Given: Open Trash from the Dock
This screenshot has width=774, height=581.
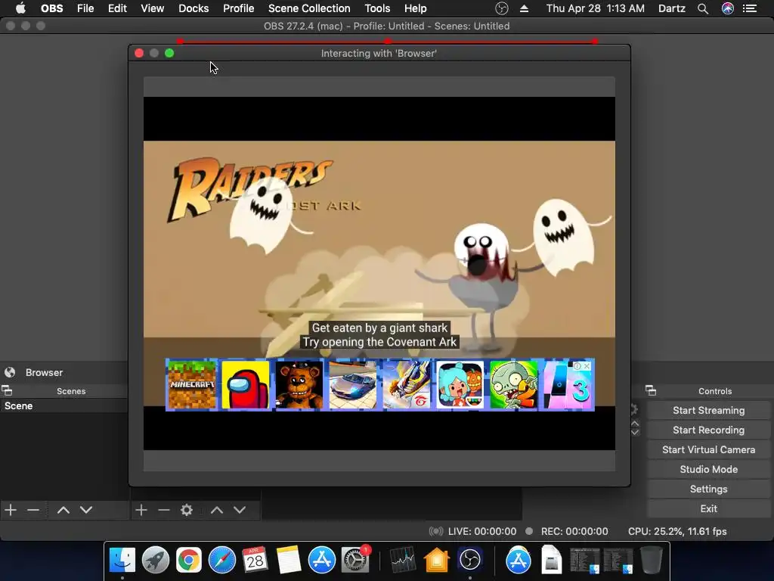Looking at the screenshot, I should [x=651, y=560].
